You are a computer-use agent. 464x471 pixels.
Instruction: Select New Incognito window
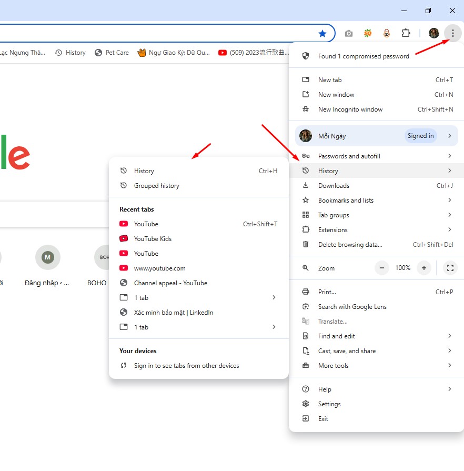(350, 109)
